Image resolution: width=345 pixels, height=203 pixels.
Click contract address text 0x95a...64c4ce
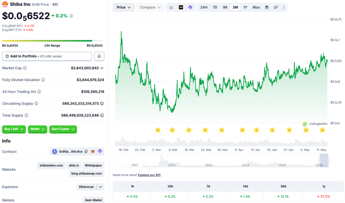tap(71, 151)
